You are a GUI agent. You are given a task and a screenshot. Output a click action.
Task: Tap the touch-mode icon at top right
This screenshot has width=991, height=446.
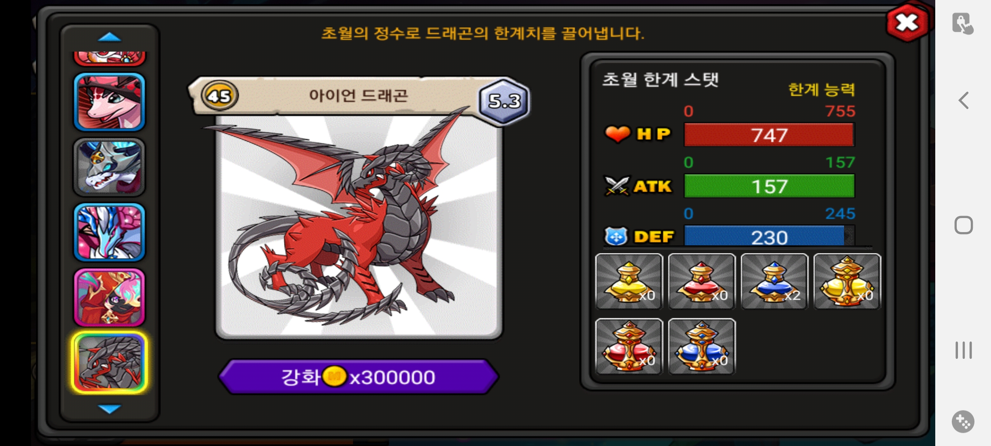963,24
